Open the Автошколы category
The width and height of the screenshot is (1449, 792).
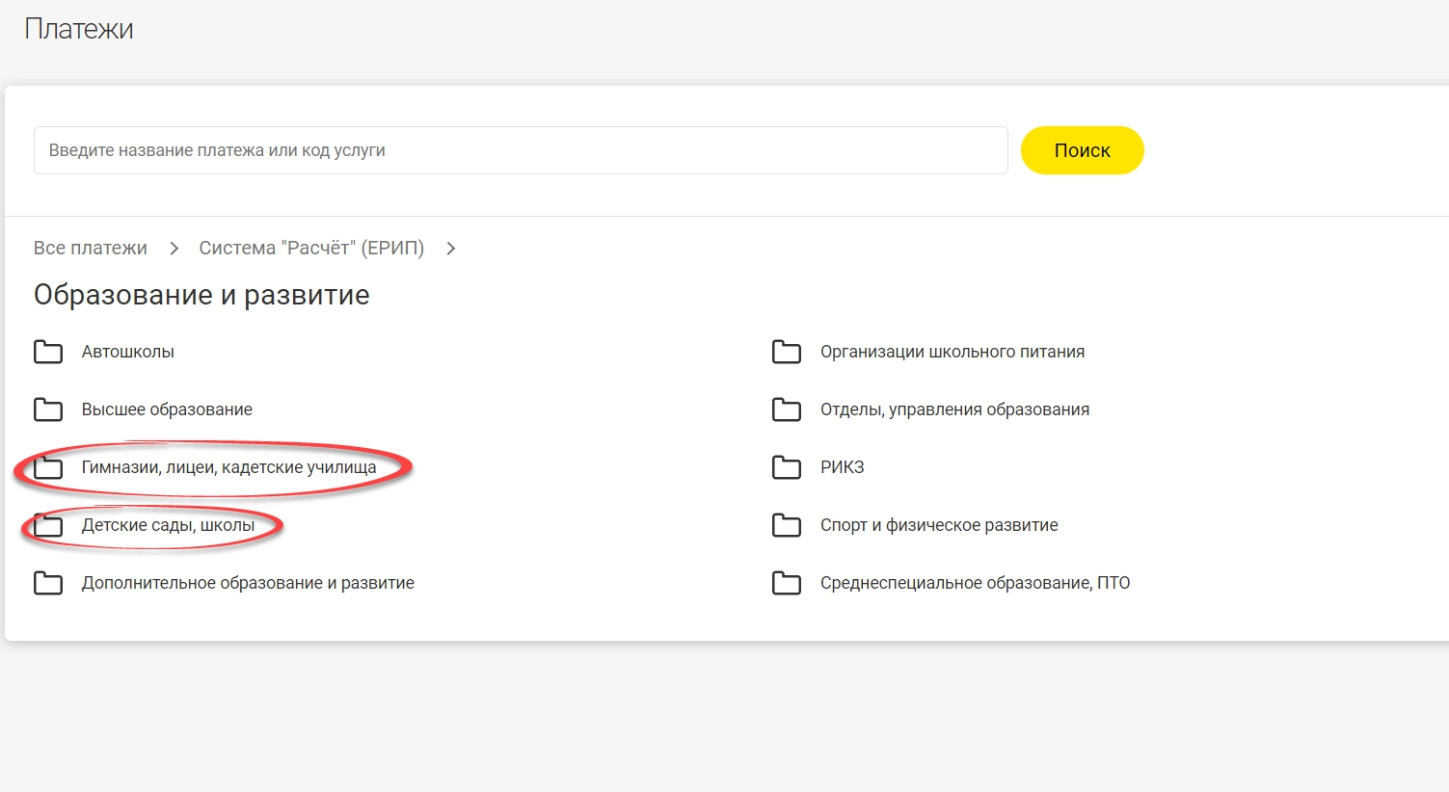pos(128,352)
